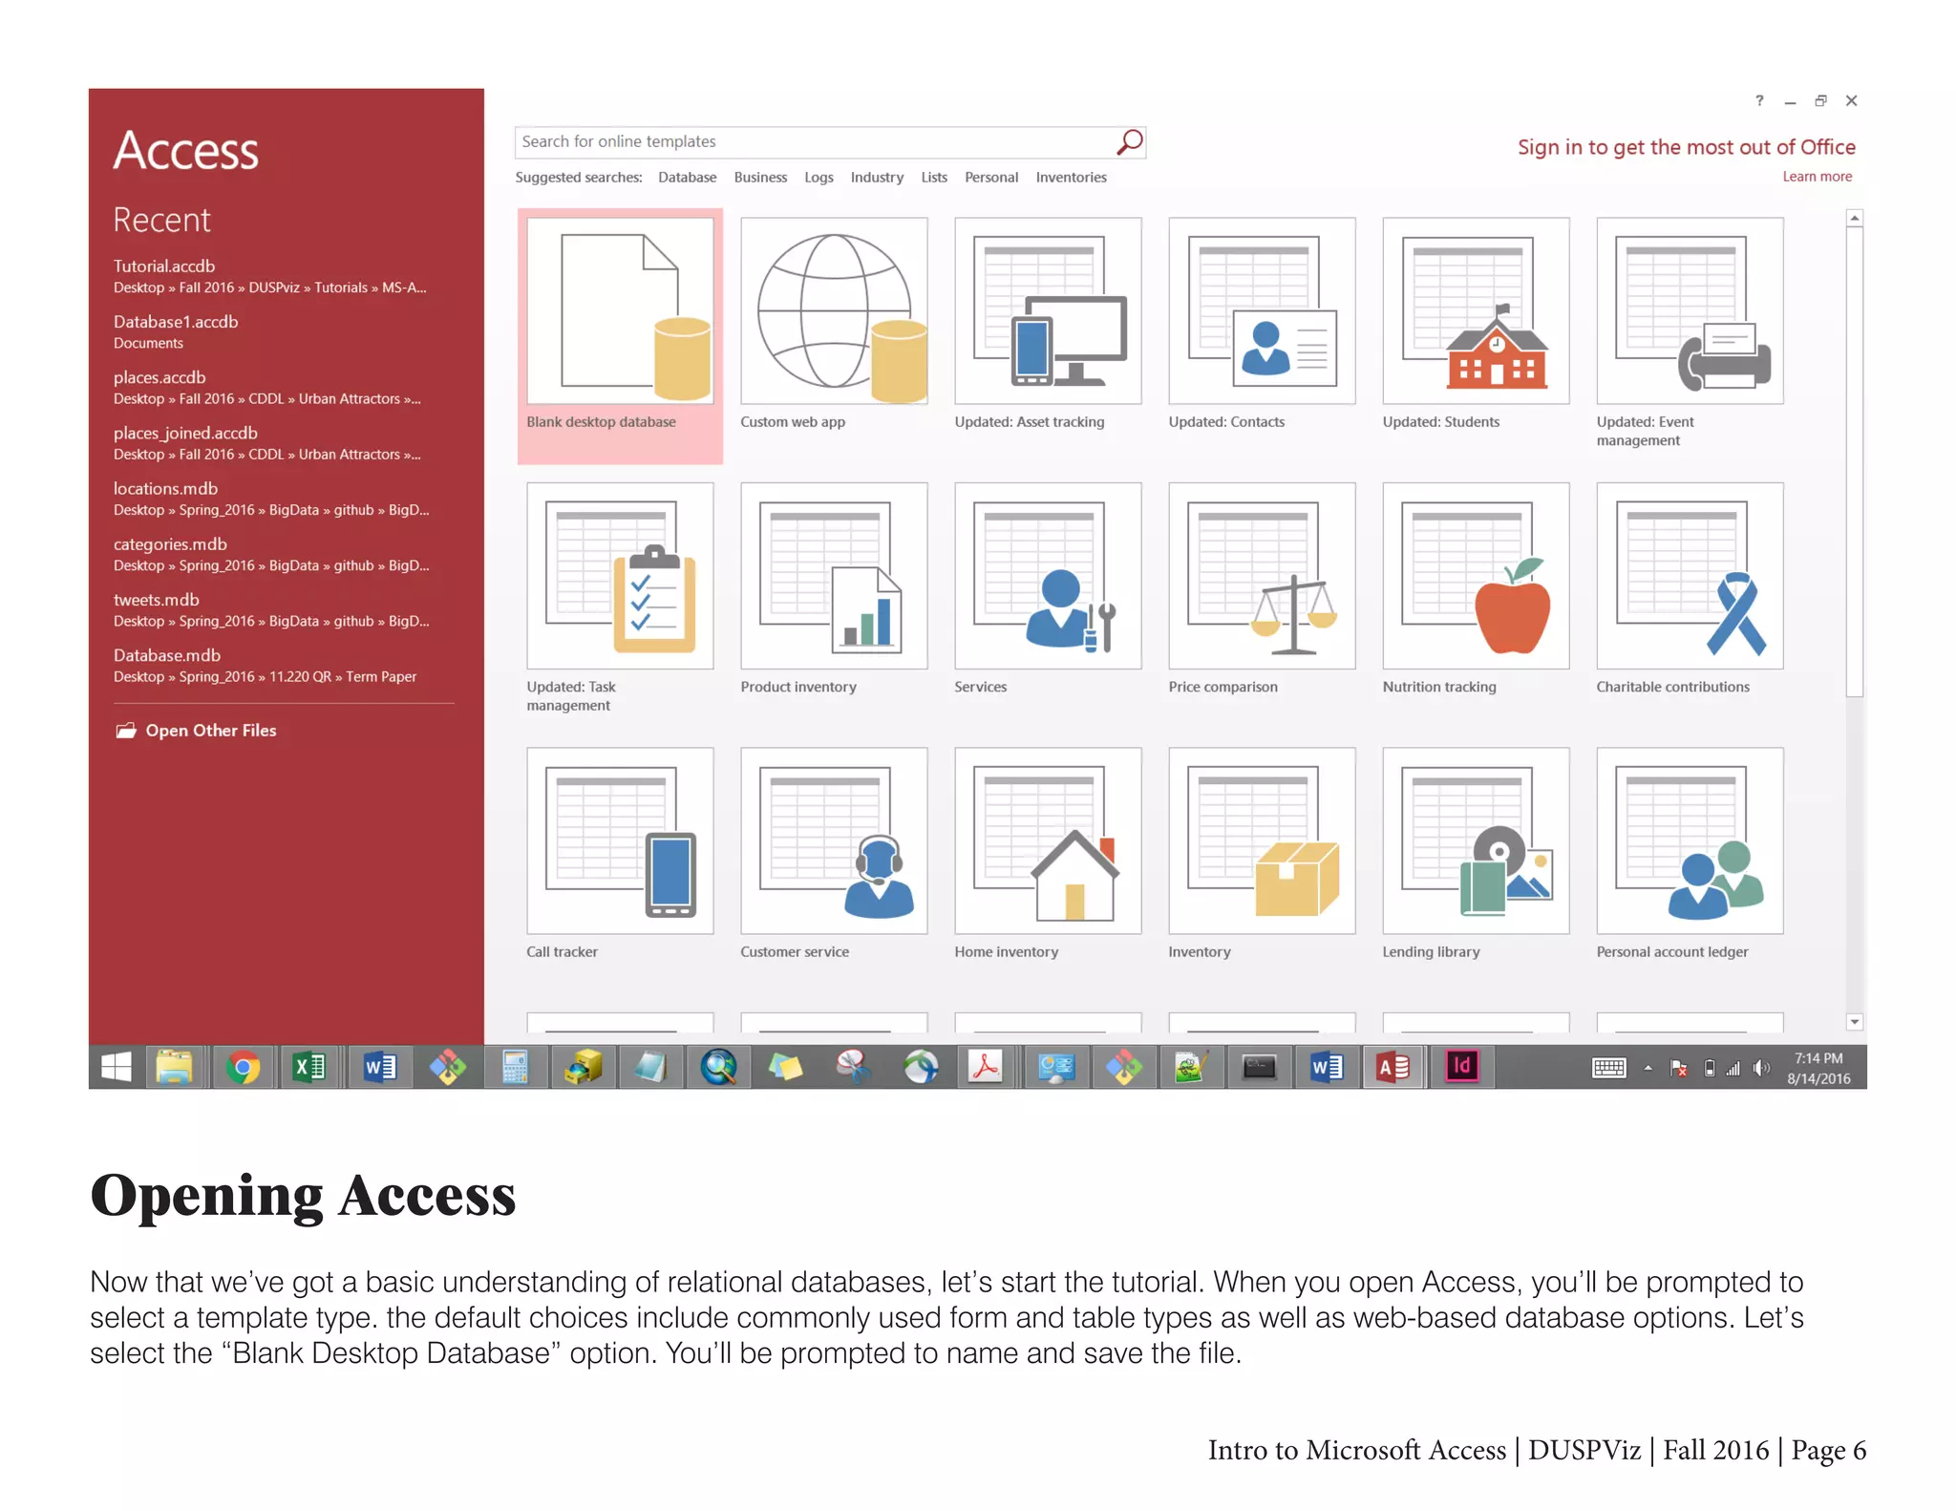Open the command prompt taskbar icon
The width and height of the screenshot is (1956, 1511).
click(1259, 1067)
